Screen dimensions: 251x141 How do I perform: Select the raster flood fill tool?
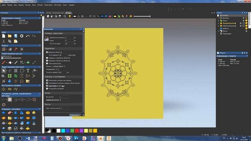point(10,63)
